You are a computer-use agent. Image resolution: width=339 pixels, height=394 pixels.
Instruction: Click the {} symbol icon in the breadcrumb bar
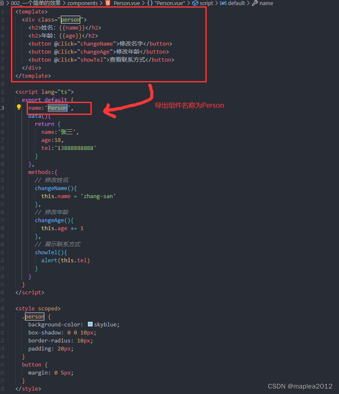(x=149, y=3)
